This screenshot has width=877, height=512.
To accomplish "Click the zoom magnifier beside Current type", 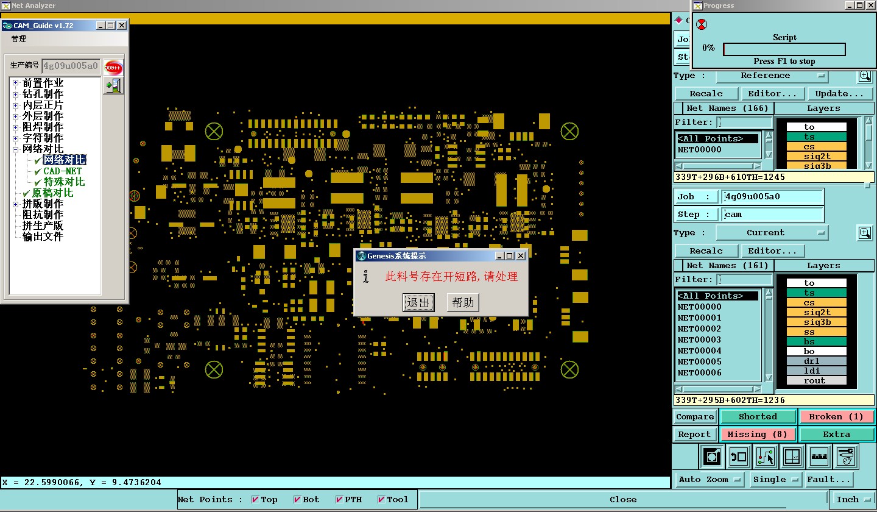I will click(x=864, y=232).
